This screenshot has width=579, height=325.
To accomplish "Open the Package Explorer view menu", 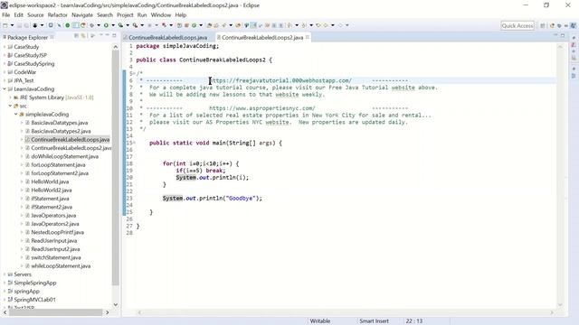I will 92,36.
